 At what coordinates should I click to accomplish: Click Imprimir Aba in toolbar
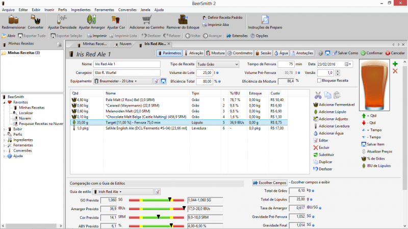215,24
